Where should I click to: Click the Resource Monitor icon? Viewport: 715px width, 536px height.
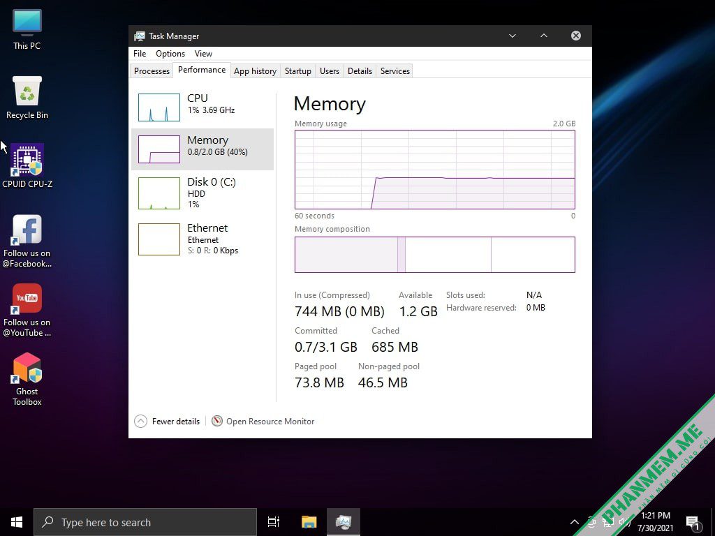(217, 421)
